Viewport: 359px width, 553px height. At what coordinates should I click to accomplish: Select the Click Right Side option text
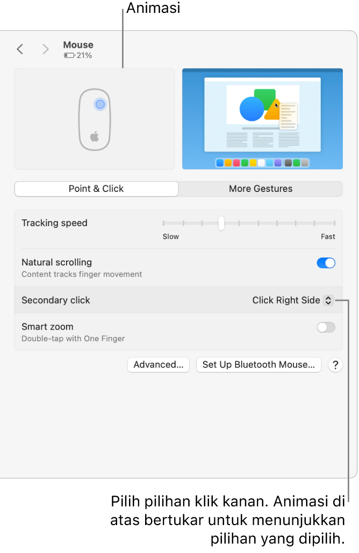click(286, 300)
